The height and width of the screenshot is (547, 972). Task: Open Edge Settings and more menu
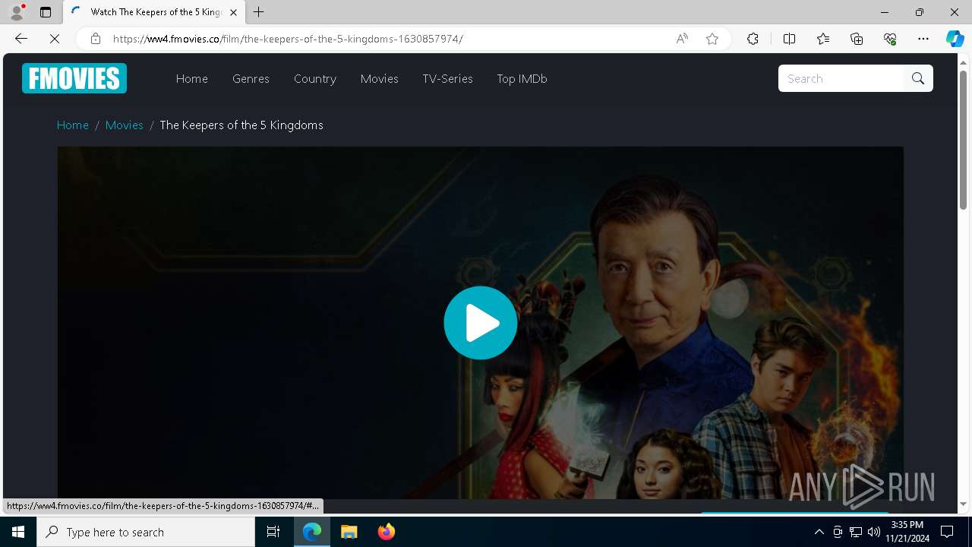[x=923, y=39]
